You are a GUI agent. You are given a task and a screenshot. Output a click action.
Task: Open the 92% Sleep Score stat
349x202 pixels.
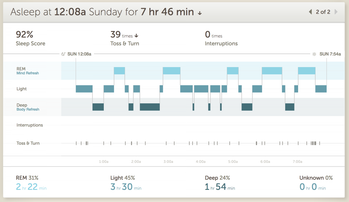(x=30, y=38)
